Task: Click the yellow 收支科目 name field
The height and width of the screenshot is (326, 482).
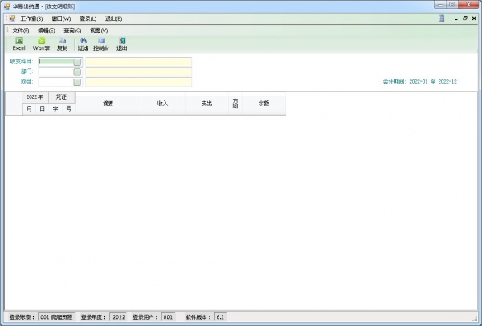Action: [139, 62]
